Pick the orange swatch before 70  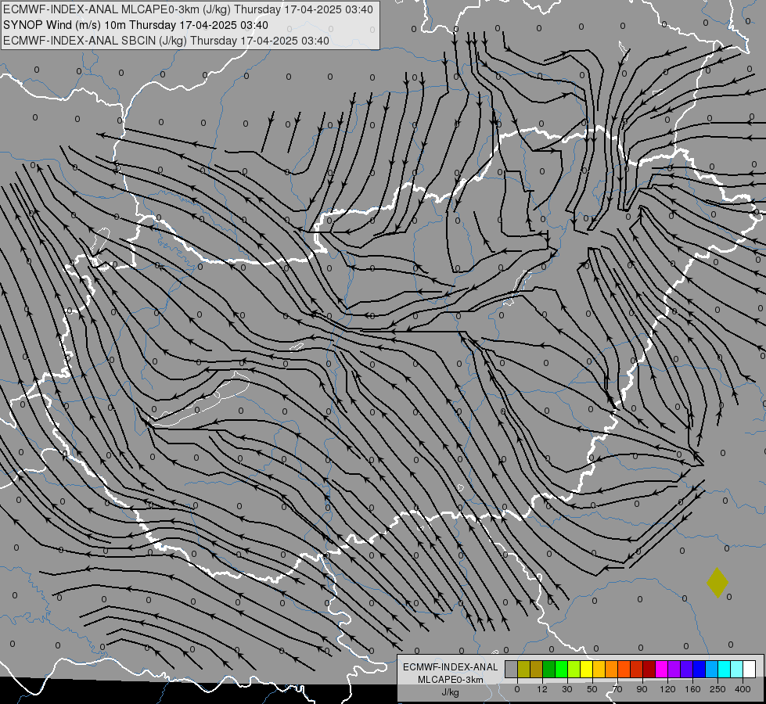tap(612, 669)
